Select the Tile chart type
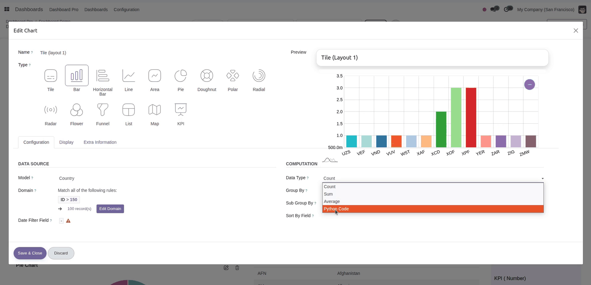The width and height of the screenshot is (591, 285). [x=51, y=76]
